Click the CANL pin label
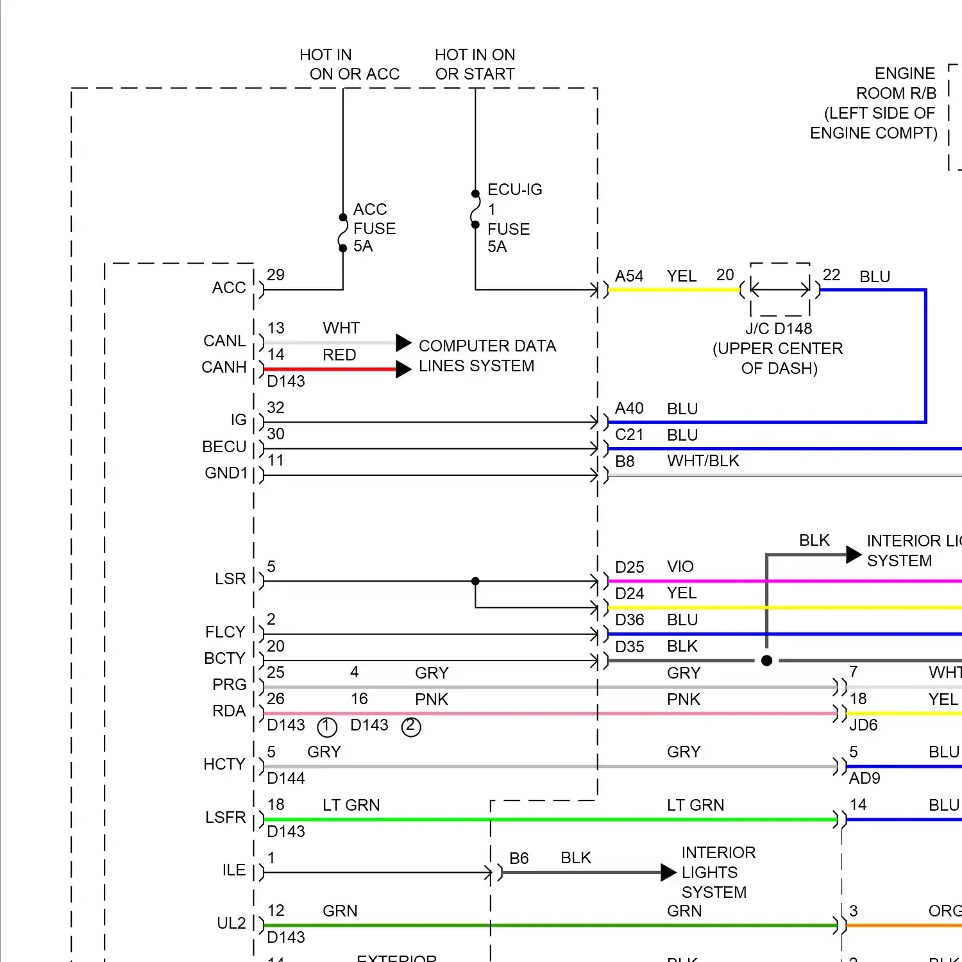962x962 pixels. [224, 341]
